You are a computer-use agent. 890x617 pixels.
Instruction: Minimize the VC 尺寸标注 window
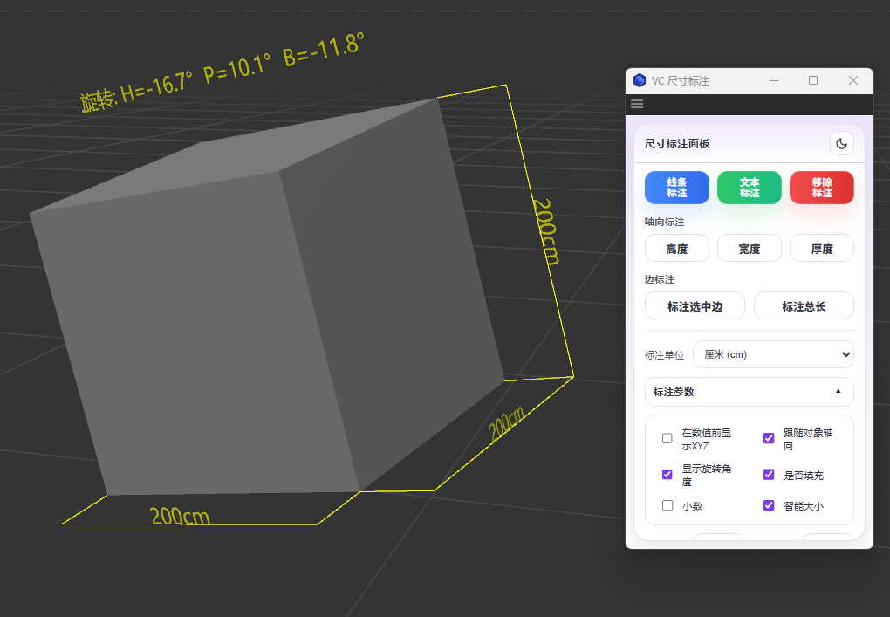(773, 80)
